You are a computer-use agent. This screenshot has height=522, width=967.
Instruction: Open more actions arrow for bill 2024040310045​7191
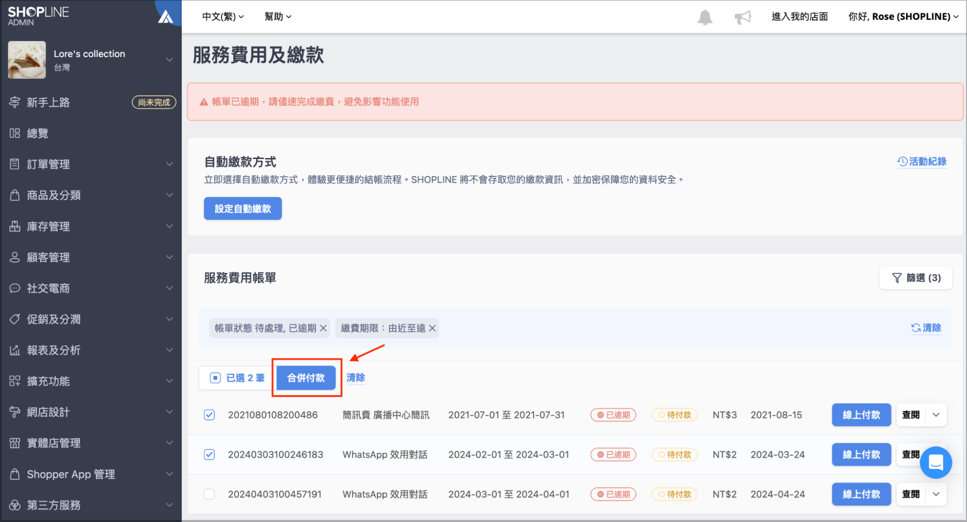936,494
